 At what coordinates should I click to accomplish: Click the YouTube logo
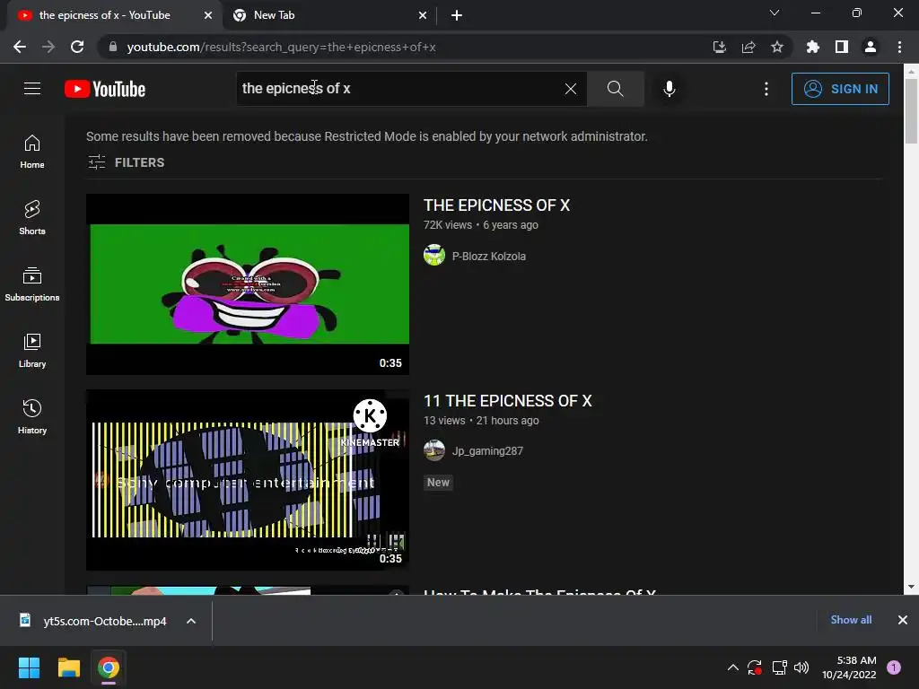[x=105, y=89]
